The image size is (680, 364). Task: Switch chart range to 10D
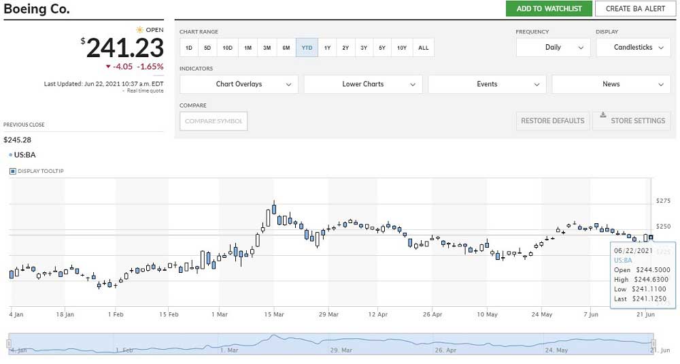tap(227, 48)
